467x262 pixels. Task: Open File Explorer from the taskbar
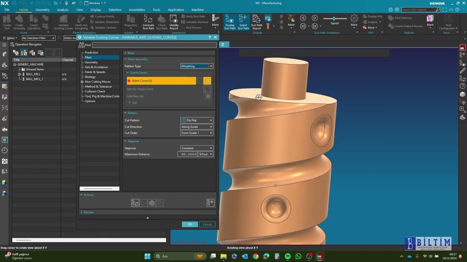click(223, 256)
